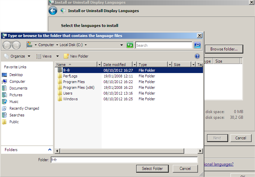This screenshot has width=255, height=177.
Task: Click the Back navigation arrow in the file dialog
Action: 7,45
